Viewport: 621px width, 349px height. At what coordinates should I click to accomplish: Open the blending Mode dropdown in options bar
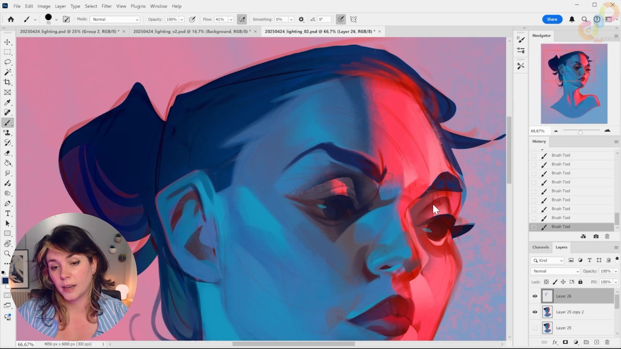115,19
